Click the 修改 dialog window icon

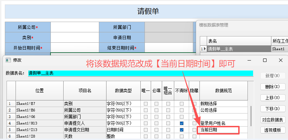[8, 60]
